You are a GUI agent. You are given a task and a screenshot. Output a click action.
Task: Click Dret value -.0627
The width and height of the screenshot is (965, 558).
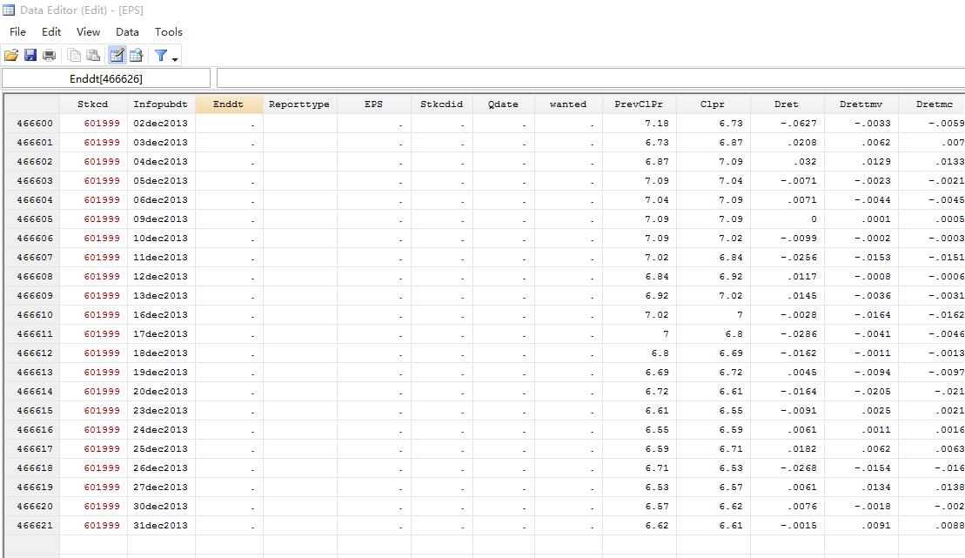point(787,124)
